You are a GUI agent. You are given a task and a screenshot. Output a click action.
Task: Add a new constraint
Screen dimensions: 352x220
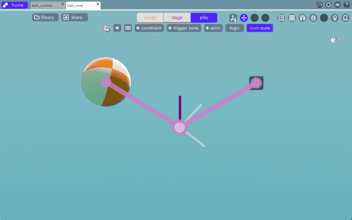point(149,28)
